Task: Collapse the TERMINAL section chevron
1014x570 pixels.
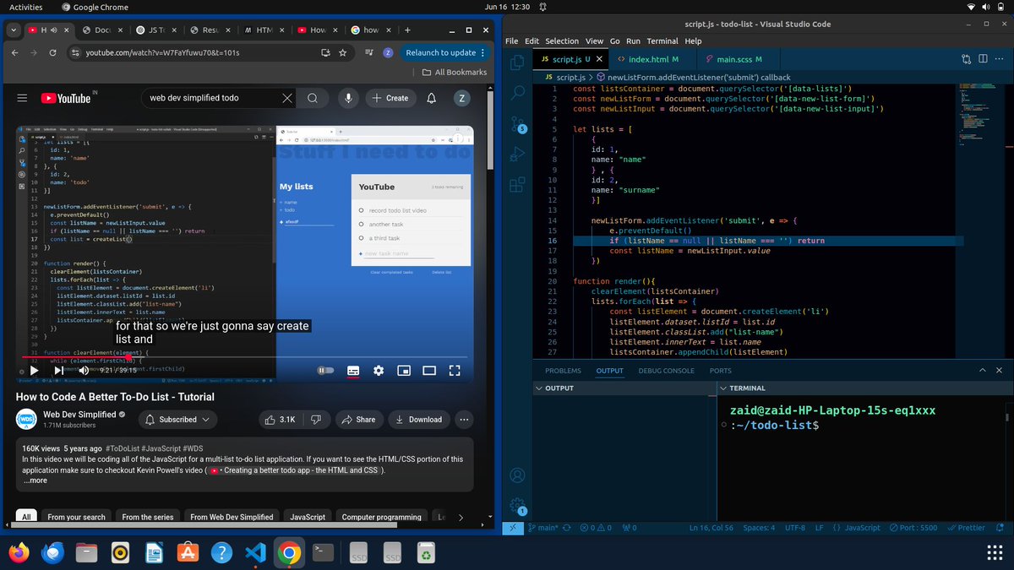Action: (x=722, y=388)
